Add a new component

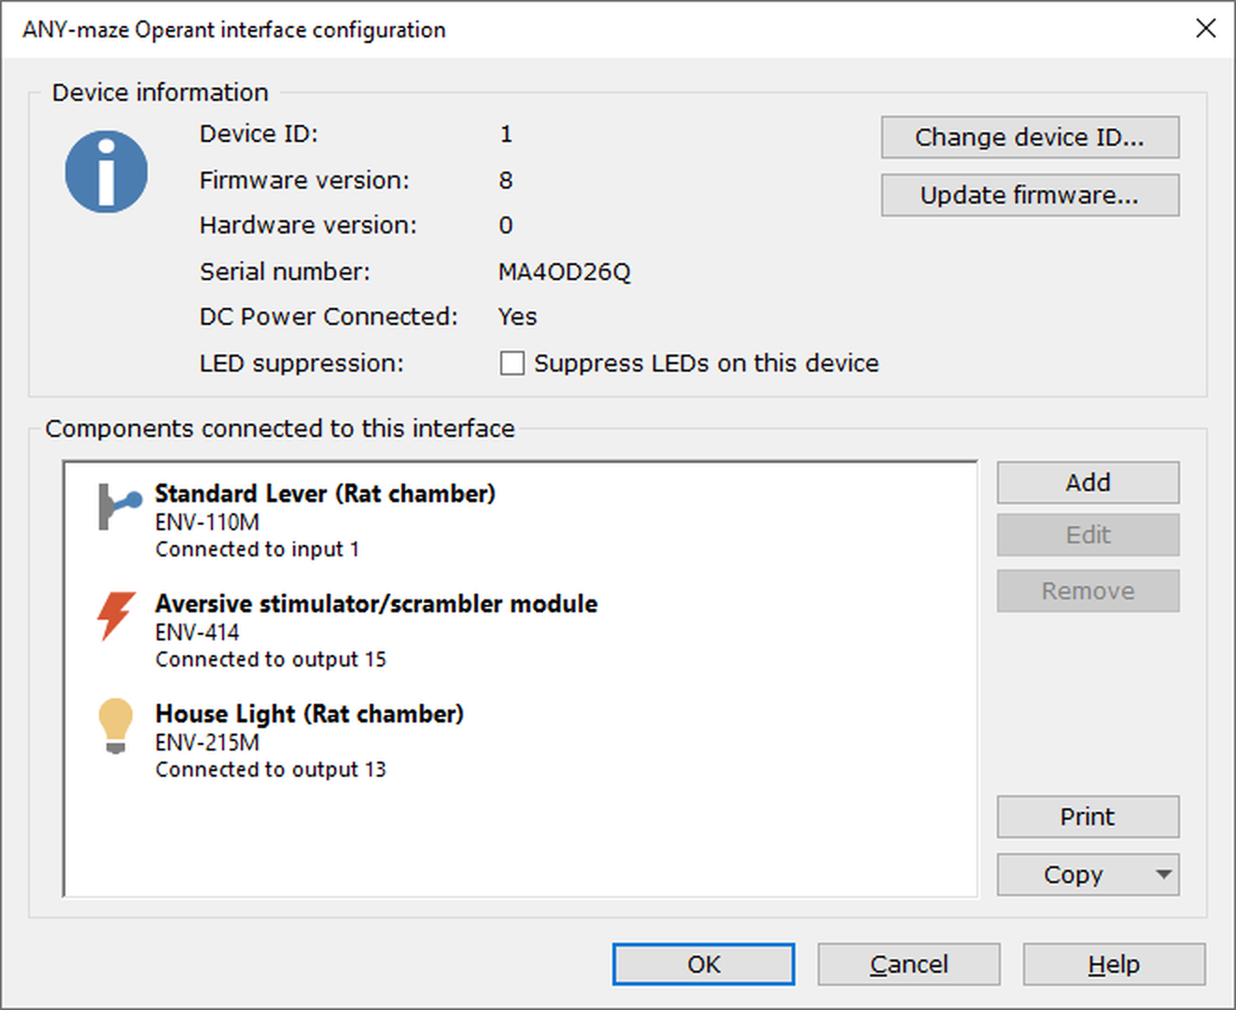coord(1088,483)
